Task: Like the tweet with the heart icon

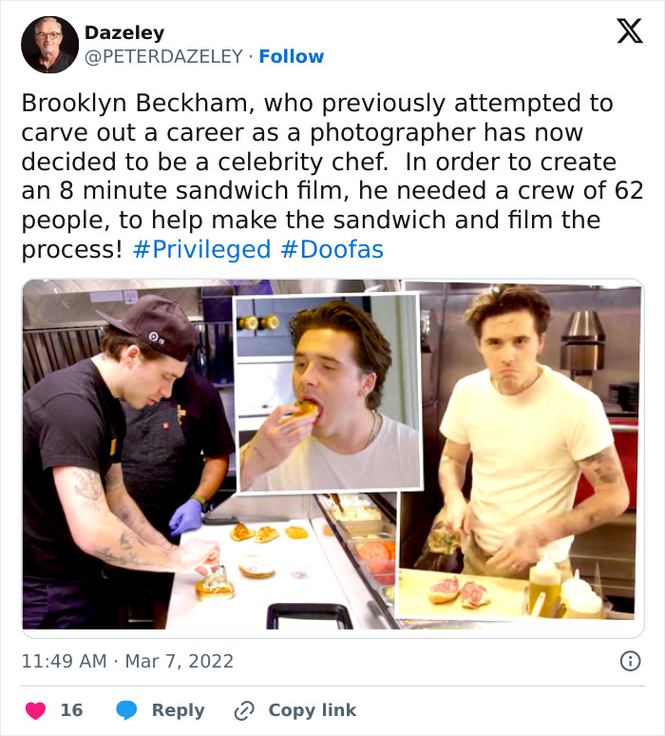Action: point(35,710)
